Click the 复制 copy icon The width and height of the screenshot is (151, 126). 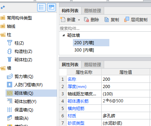(x=107, y=19)
